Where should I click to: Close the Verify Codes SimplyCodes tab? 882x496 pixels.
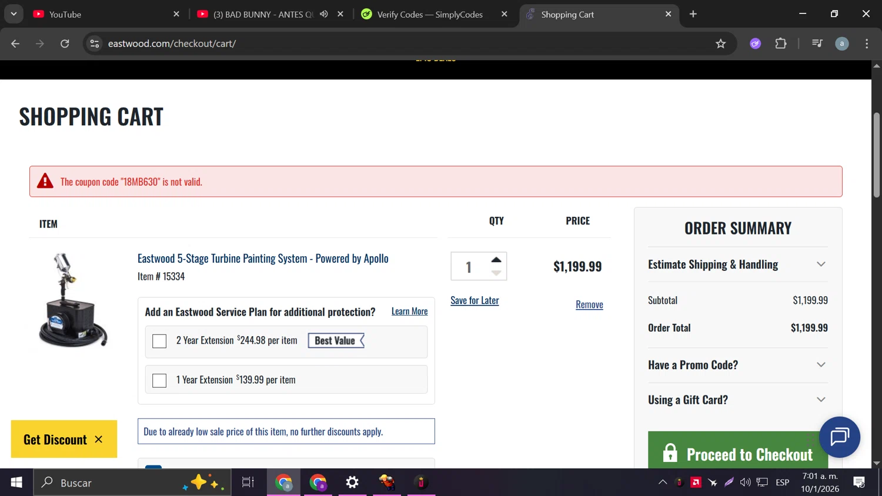(x=505, y=14)
